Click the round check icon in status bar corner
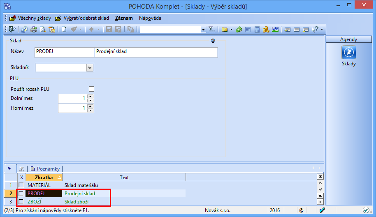 (x=366, y=210)
